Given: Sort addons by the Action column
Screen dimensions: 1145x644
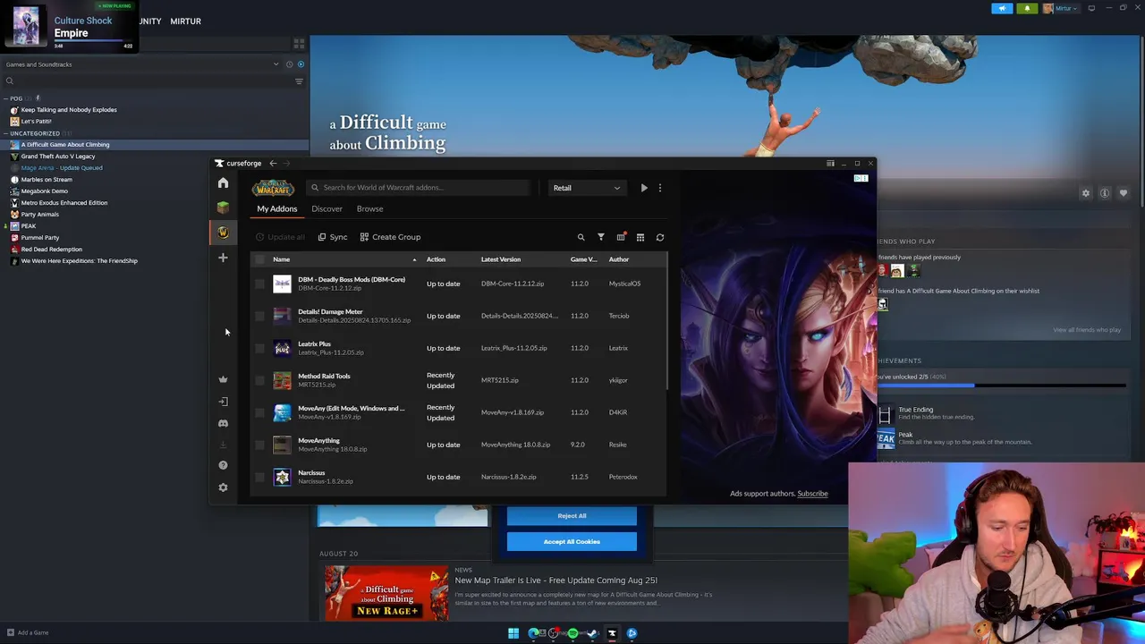Looking at the screenshot, I should coord(436,259).
